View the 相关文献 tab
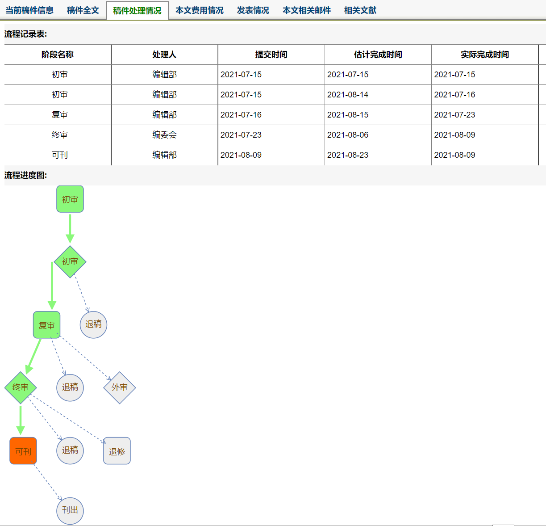Viewport: 546px width, 526px height. click(360, 10)
